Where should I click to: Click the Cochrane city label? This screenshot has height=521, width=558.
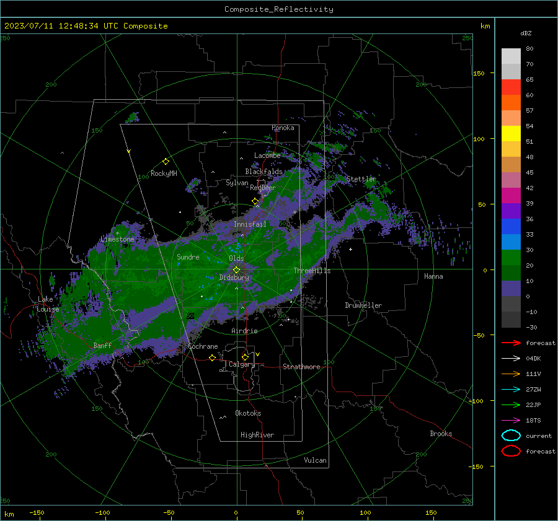[203, 346]
